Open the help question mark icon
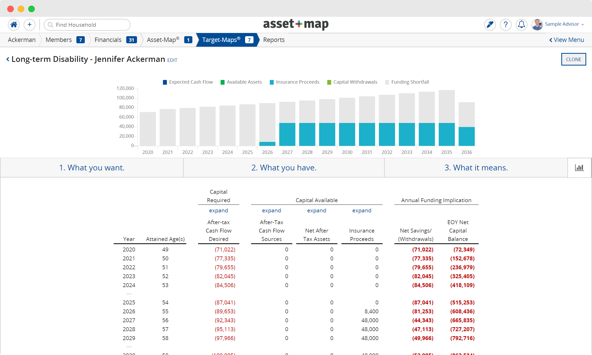592x355 pixels. (505, 25)
